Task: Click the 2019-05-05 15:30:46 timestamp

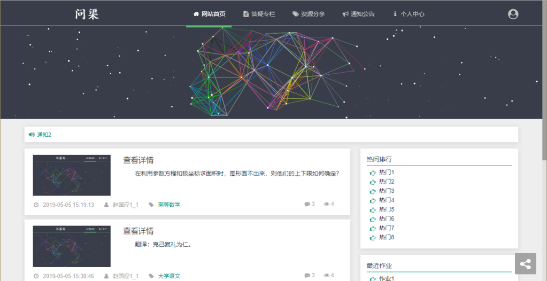Action: 68,276
